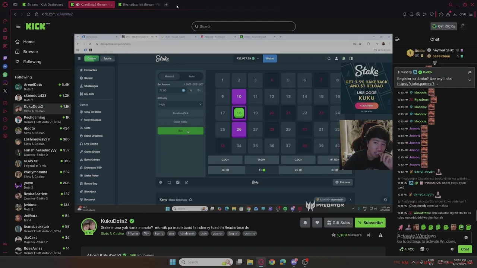The image size is (477, 268).
Task: Open jwldota channel
Action: 42,207
